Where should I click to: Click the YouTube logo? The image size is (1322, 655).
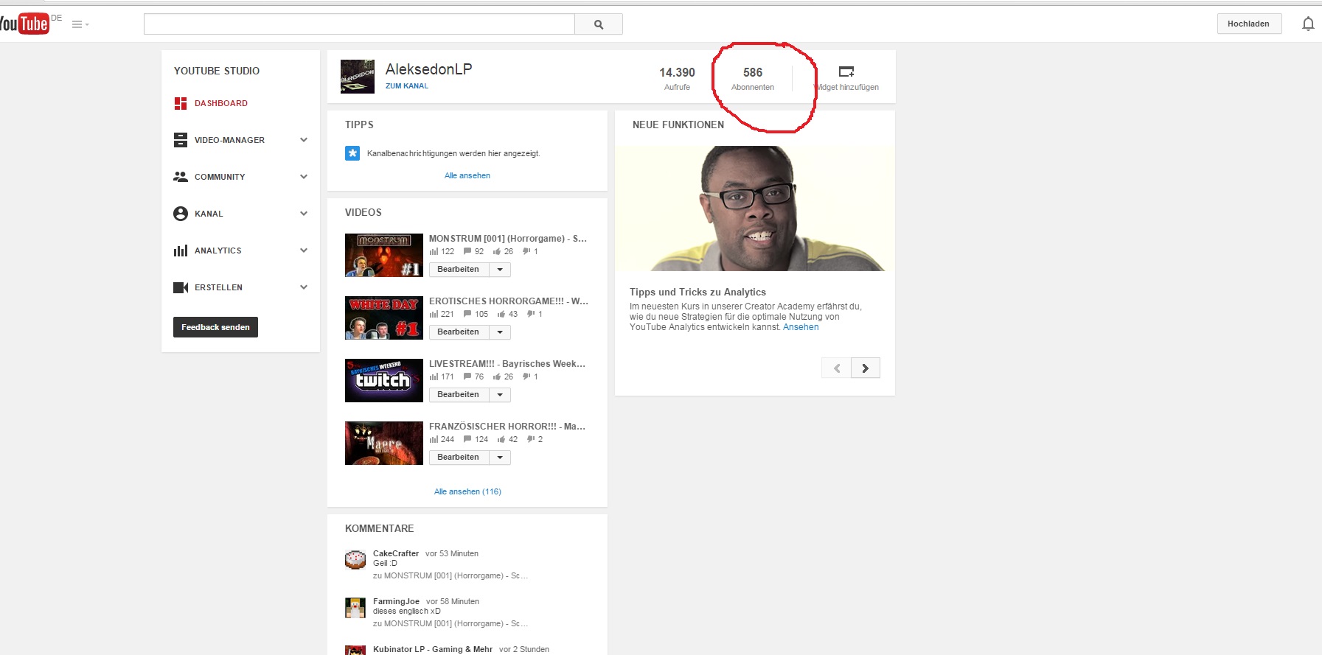pyautogui.click(x=24, y=24)
